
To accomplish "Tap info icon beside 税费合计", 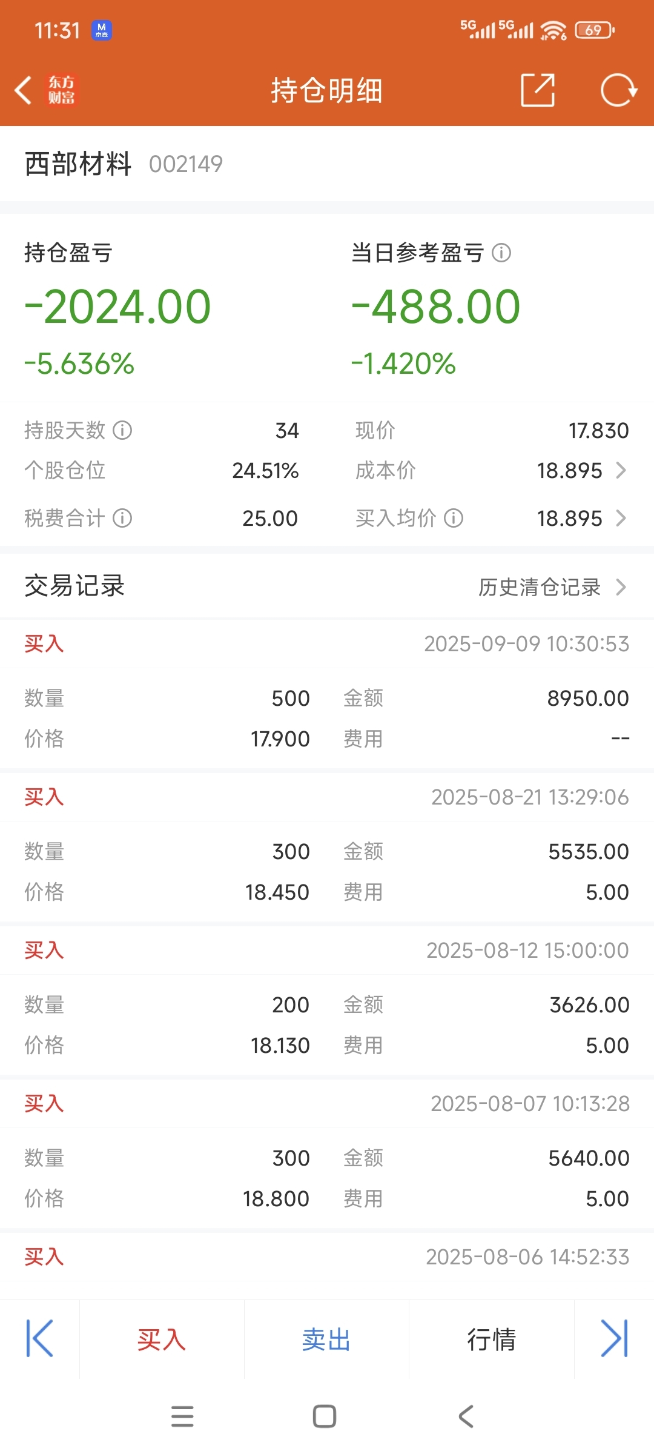I will [x=122, y=518].
